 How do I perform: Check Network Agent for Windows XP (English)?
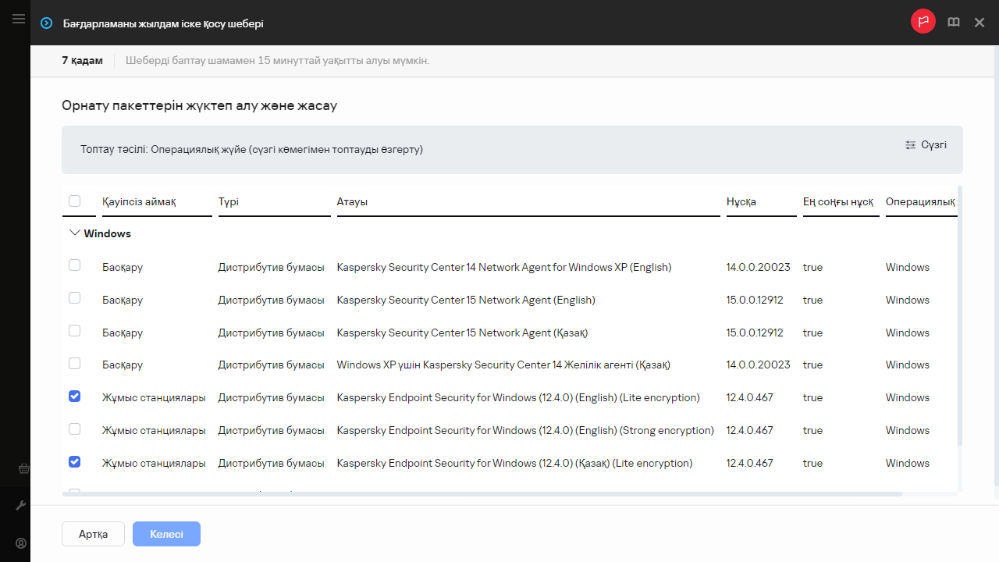click(75, 265)
